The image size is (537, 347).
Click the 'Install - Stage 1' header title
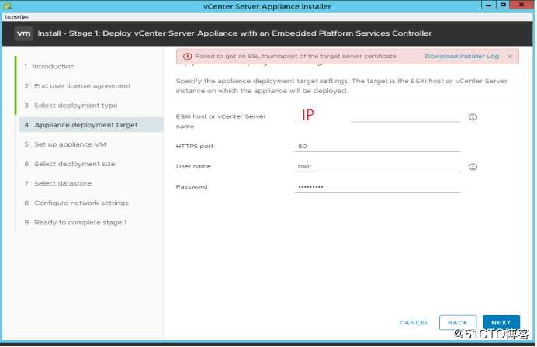point(234,33)
